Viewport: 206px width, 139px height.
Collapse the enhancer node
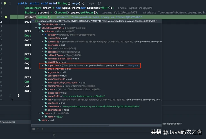(39, 31)
